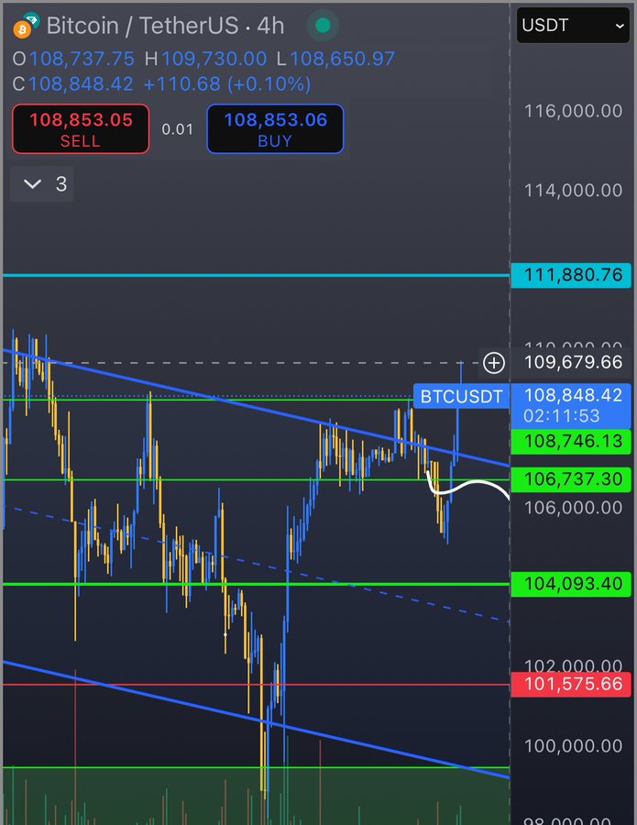Click the countdown timer 02:11:53
The width and height of the screenshot is (637, 825).
pos(561,416)
